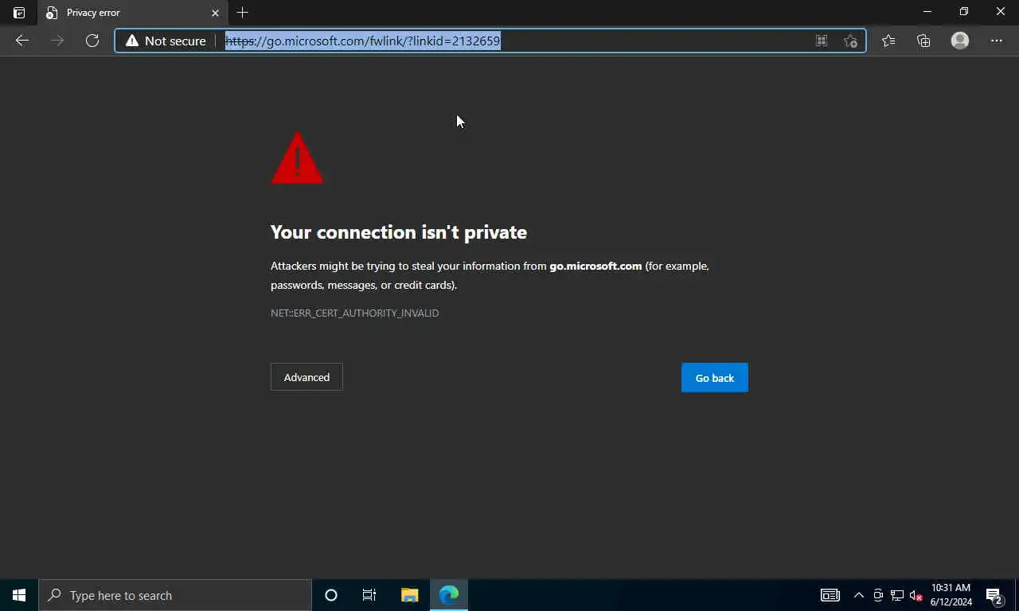Open the notification center icon
1019x611 pixels.
click(x=994, y=595)
